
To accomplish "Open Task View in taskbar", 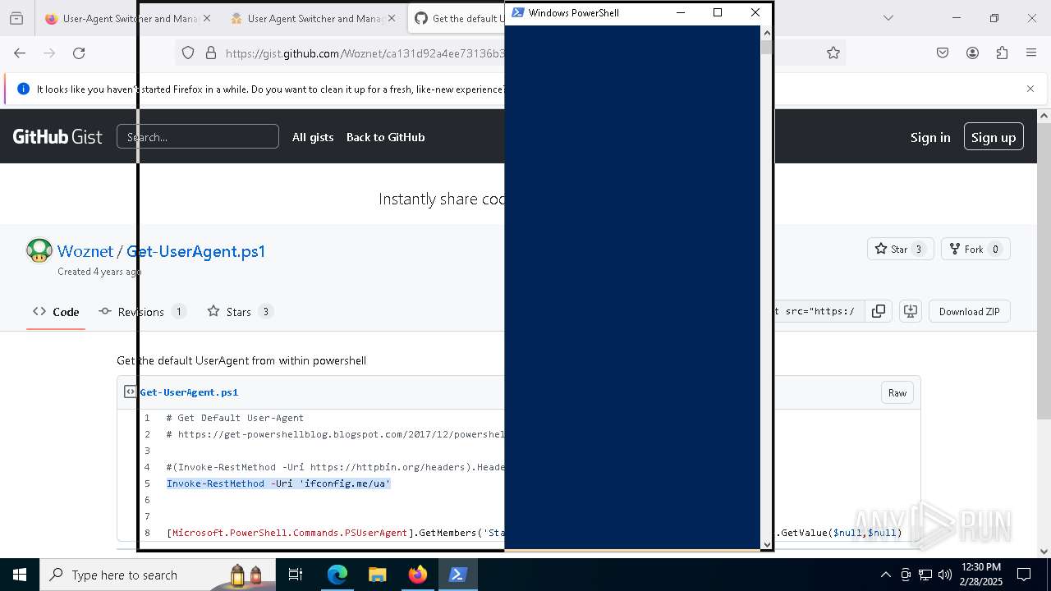I will pos(296,575).
